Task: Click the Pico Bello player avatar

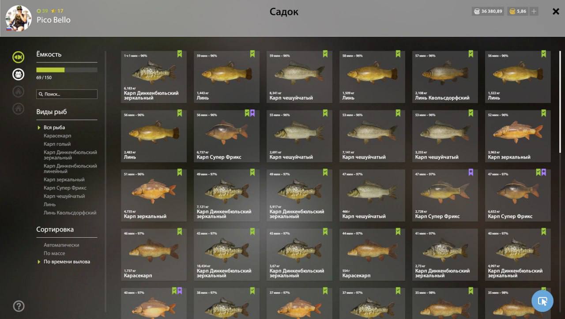Action: pos(19,18)
